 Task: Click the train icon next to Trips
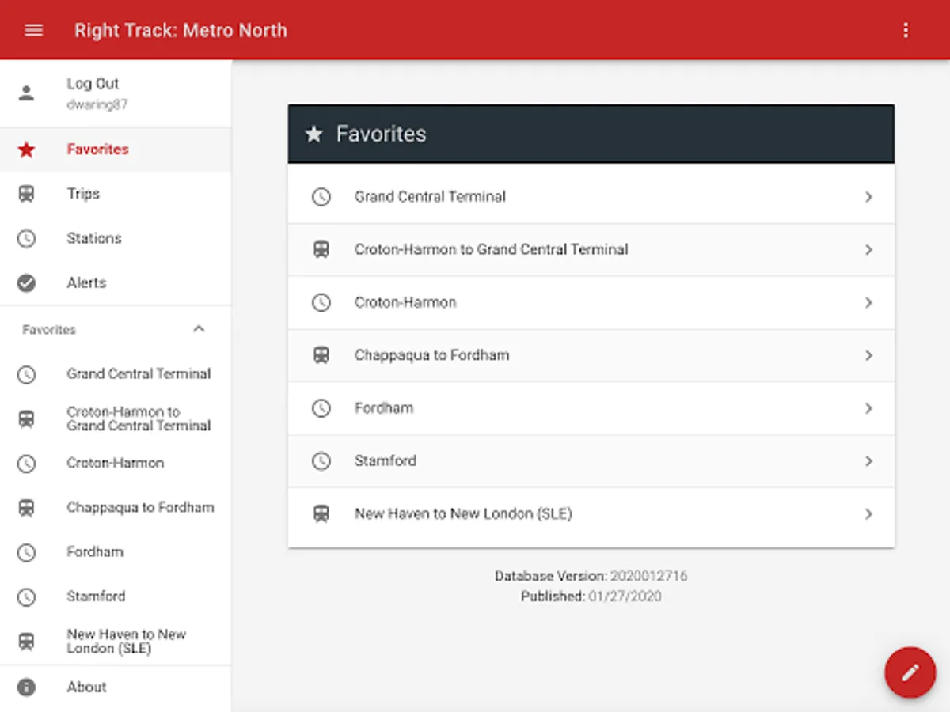(26, 194)
